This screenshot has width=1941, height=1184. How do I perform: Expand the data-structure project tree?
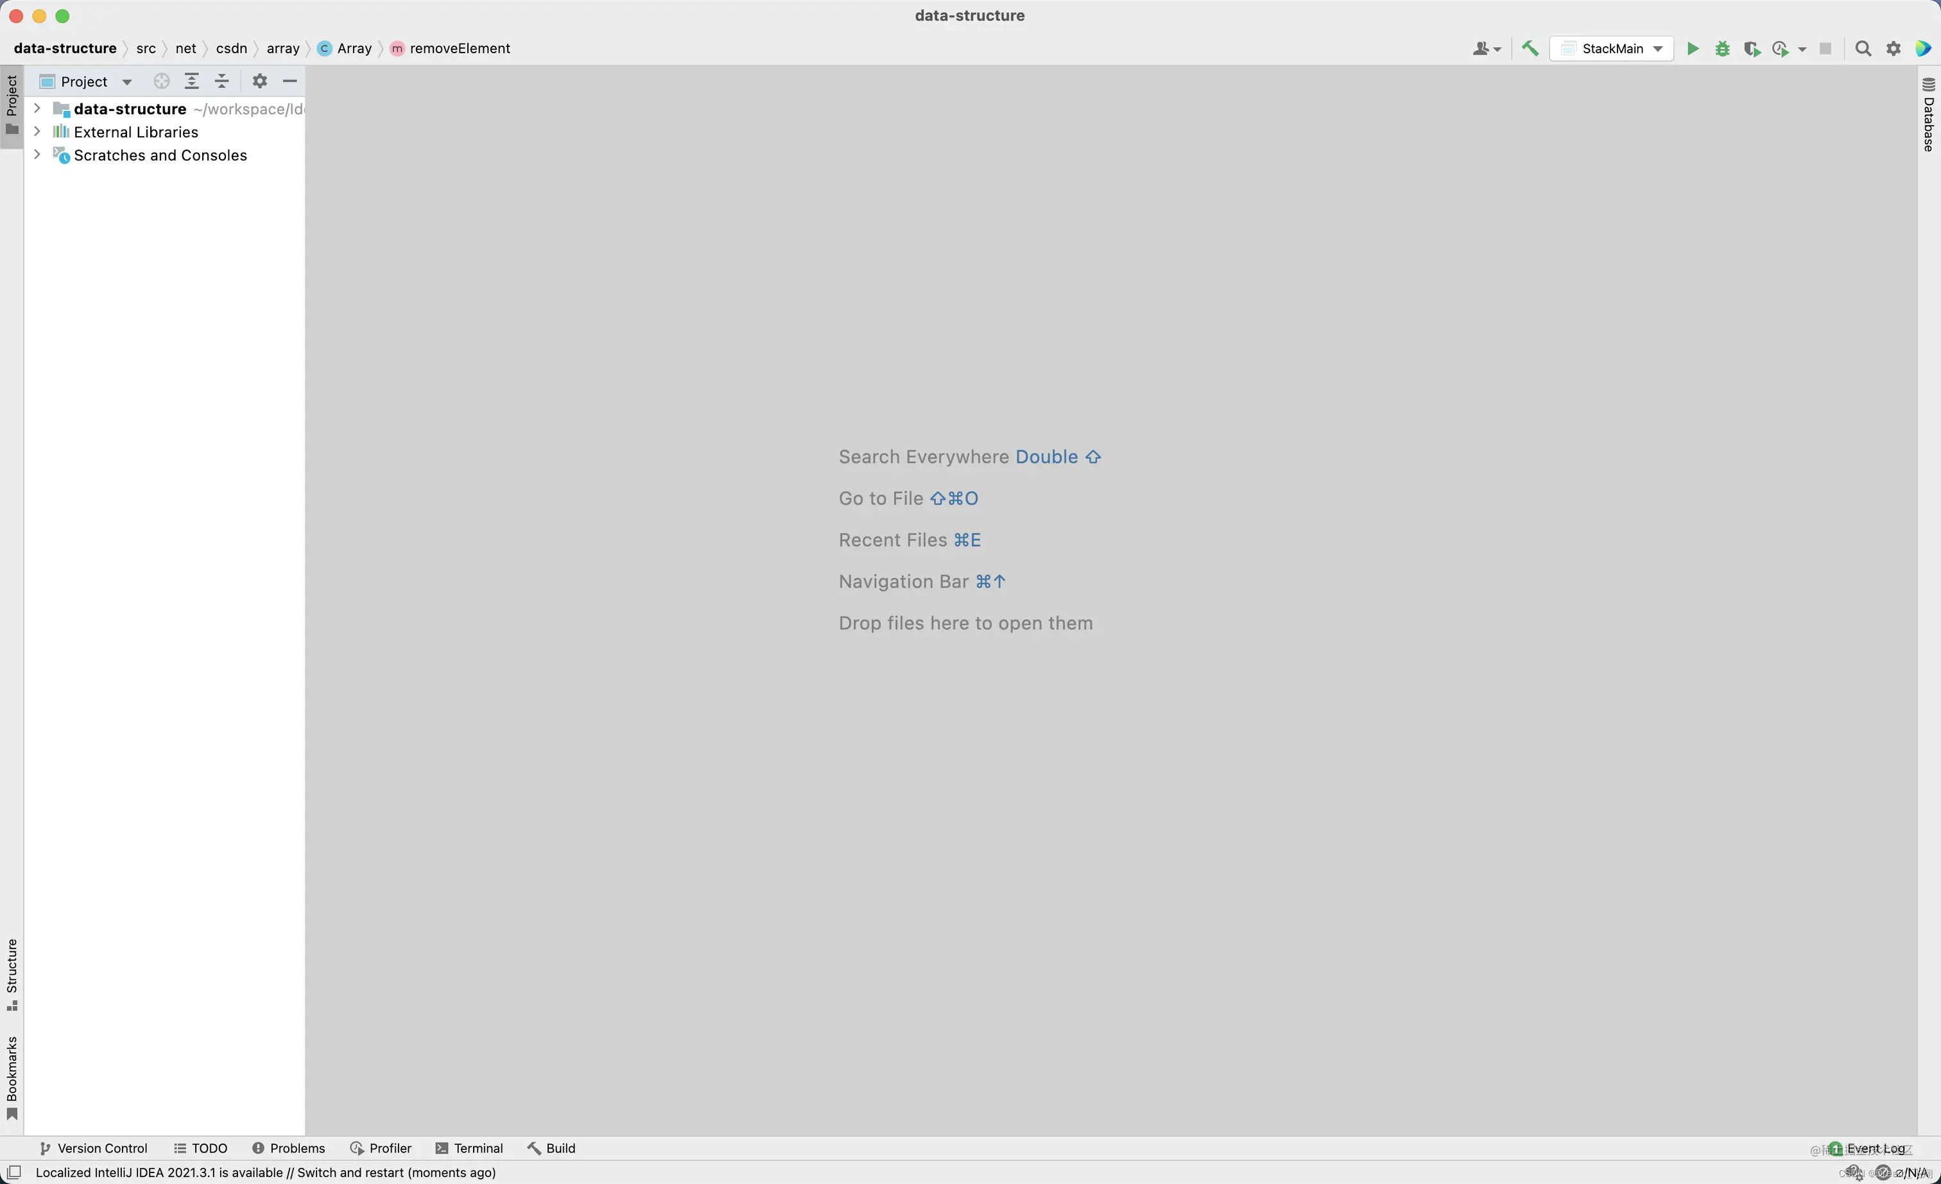(x=36, y=108)
